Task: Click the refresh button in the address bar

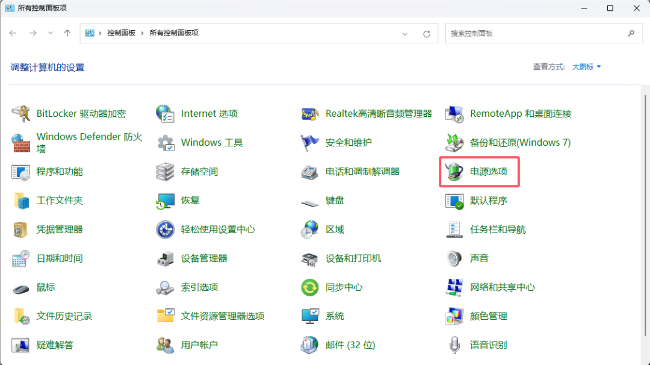Action: pyautogui.click(x=427, y=33)
